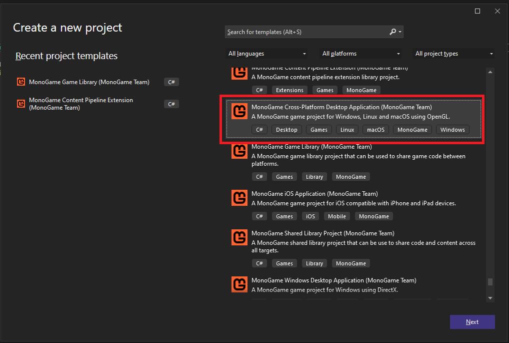This screenshot has height=343, width=509.
Task: Click the Shared Library Project template icon
Action: (239, 237)
